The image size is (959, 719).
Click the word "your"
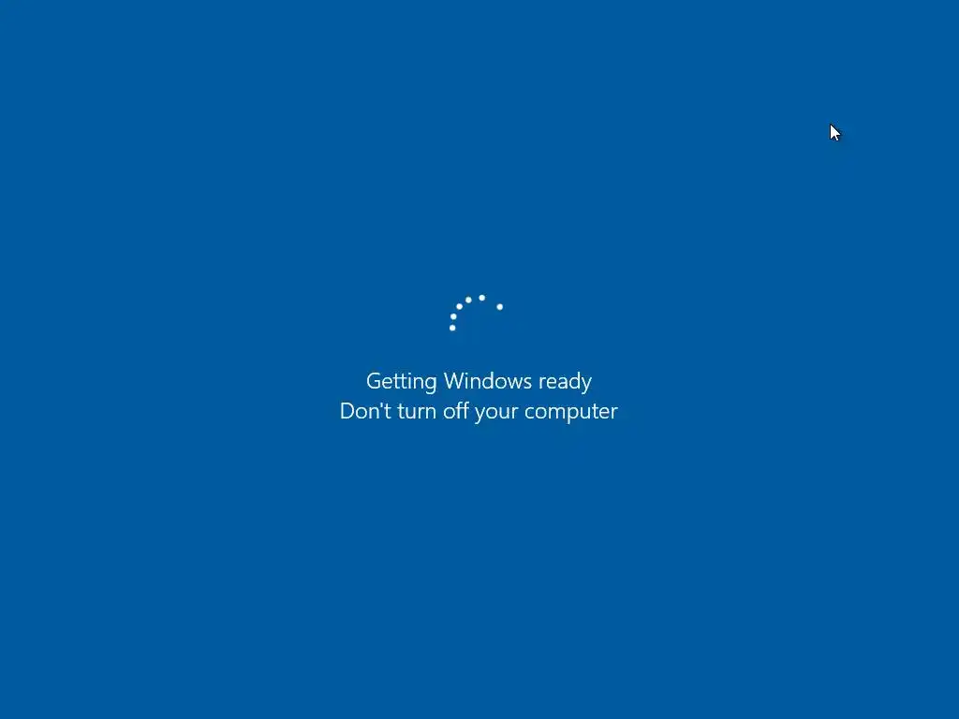click(x=496, y=413)
